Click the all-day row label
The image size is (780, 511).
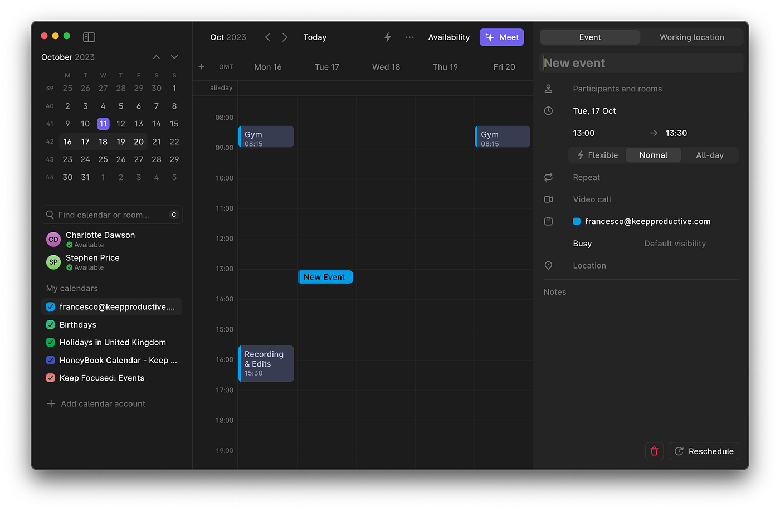221,88
